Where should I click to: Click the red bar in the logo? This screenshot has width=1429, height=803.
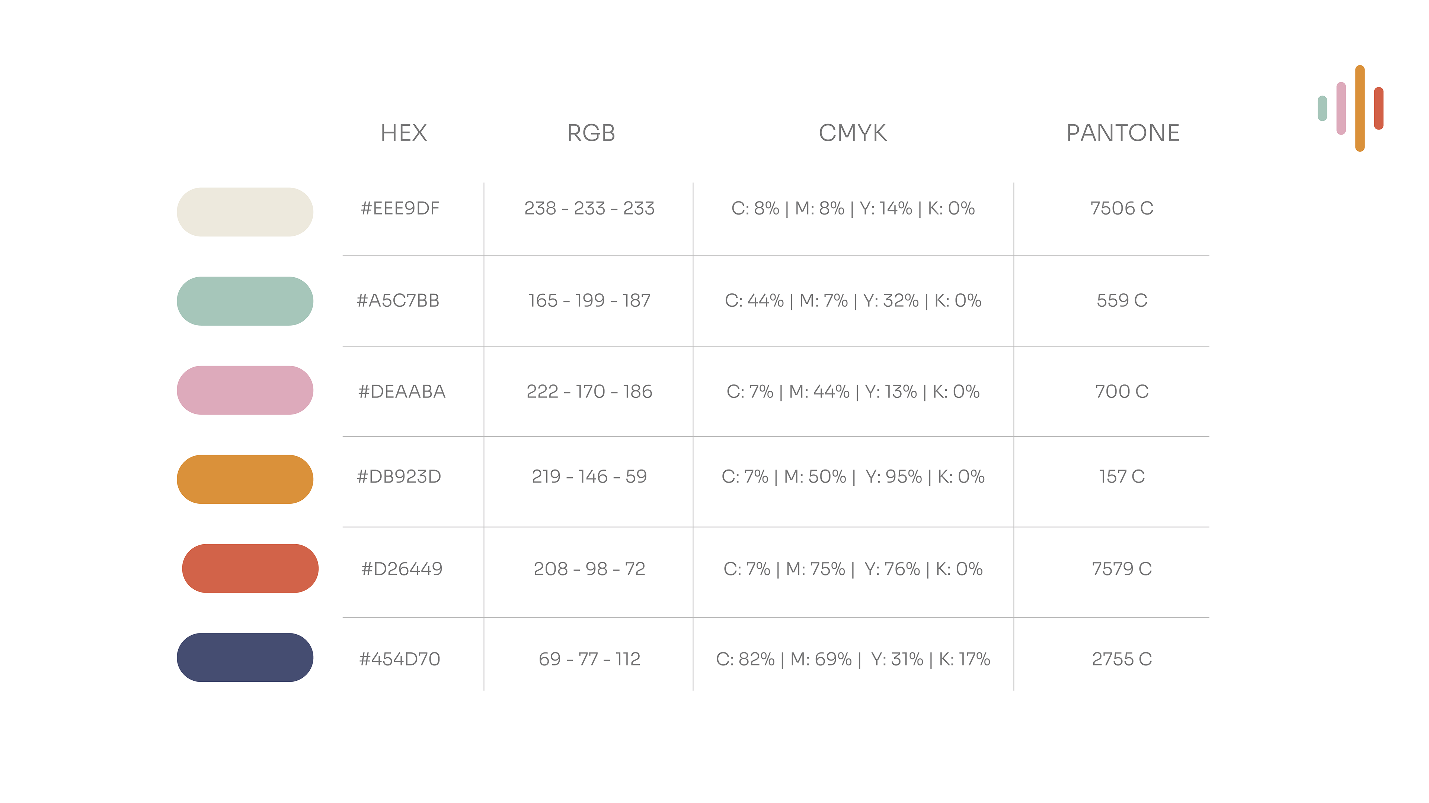coord(1378,108)
